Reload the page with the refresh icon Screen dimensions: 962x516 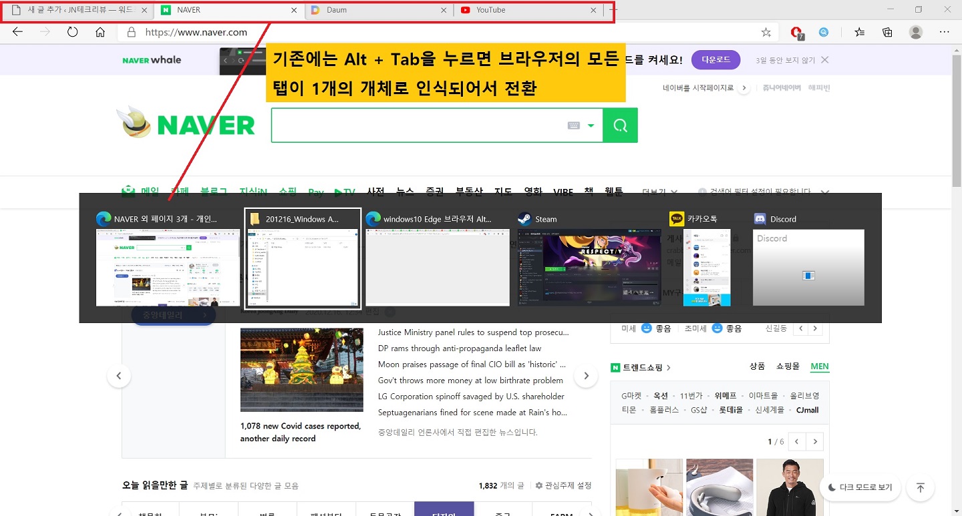[73, 32]
